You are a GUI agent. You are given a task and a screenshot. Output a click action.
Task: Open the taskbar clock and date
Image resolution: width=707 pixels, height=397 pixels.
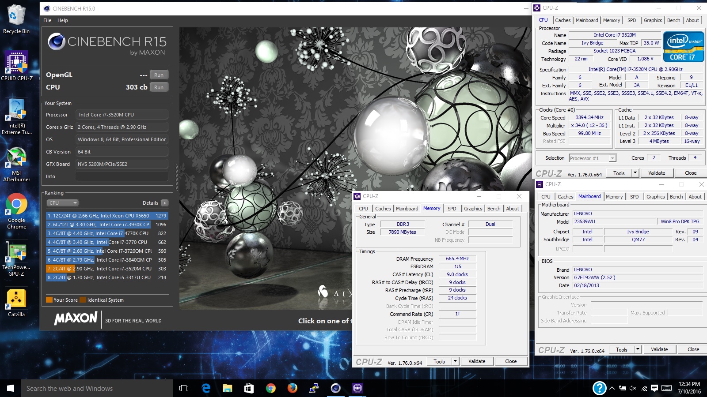coord(689,388)
